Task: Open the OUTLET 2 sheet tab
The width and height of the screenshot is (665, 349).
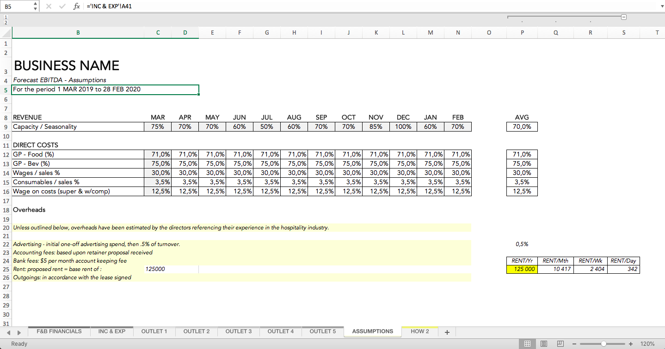Action: click(197, 331)
